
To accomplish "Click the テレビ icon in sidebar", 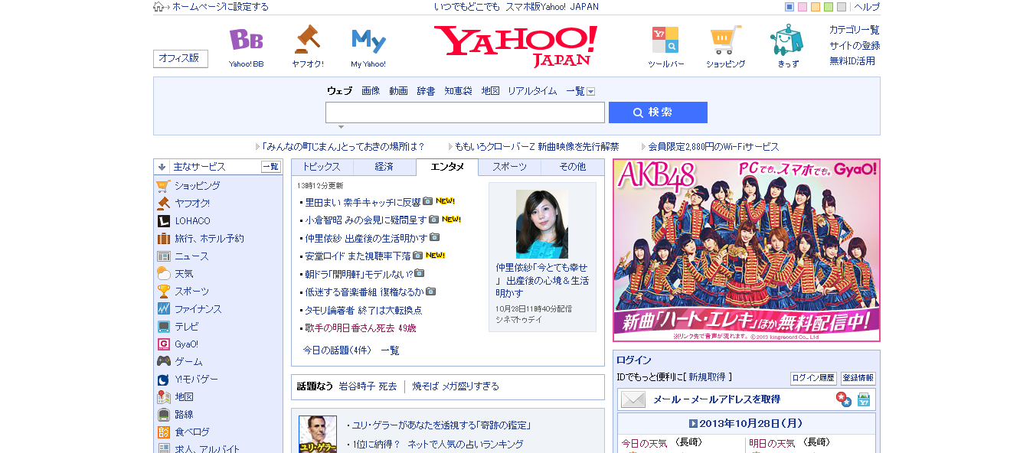I will coord(163,327).
